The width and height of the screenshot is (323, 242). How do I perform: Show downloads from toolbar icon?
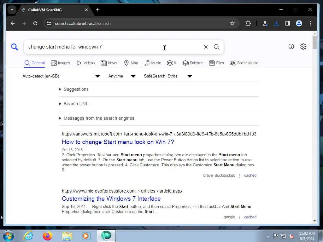pos(276,23)
